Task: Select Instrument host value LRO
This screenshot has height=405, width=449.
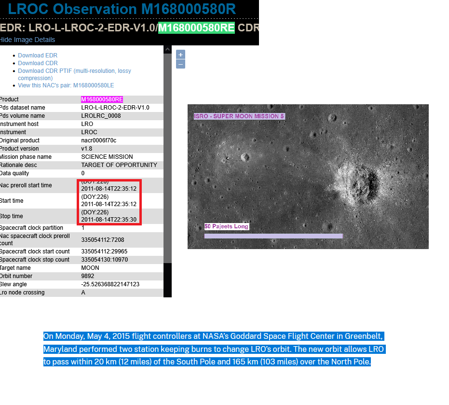Action: tap(87, 124)
